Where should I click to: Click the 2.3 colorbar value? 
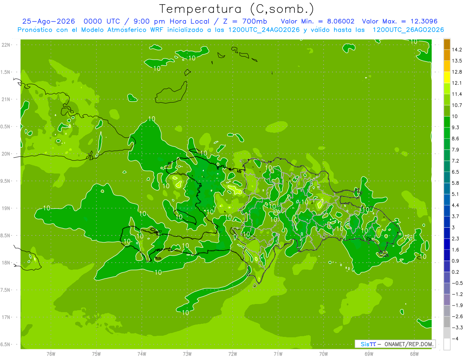(455, 239)
